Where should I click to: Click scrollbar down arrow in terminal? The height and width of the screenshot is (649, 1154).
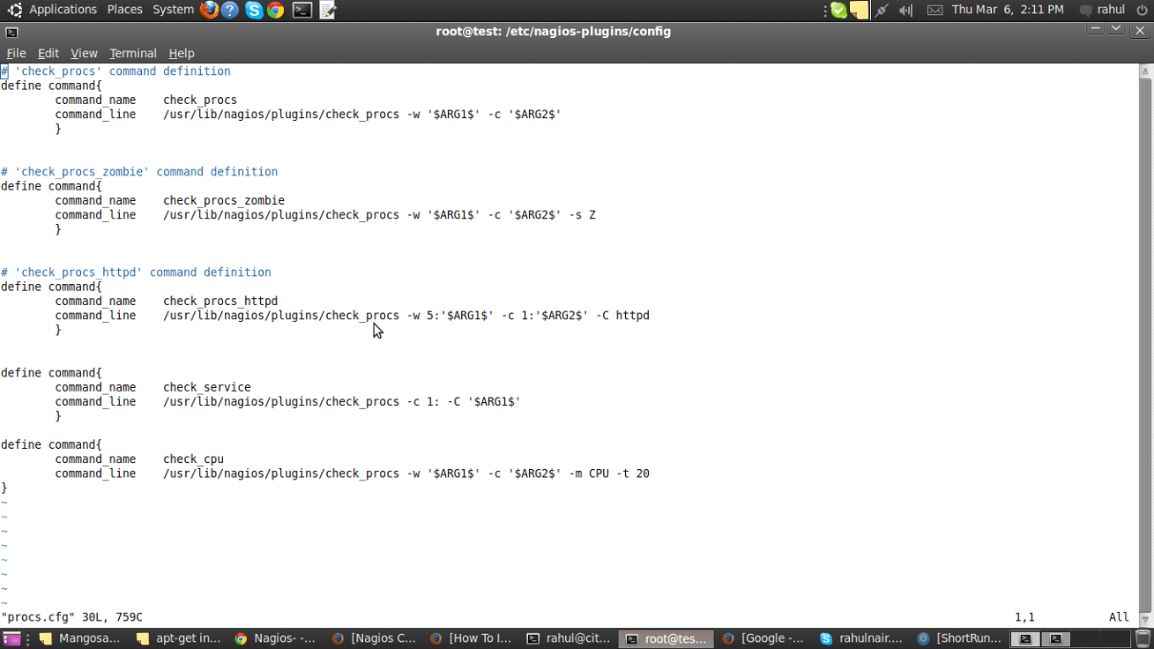1145,618
